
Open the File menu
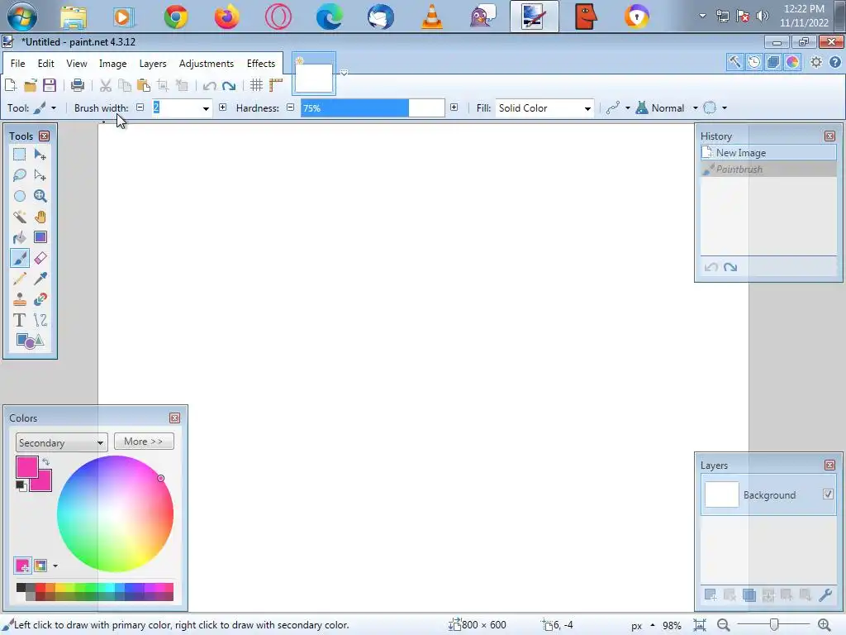[18, 63]
